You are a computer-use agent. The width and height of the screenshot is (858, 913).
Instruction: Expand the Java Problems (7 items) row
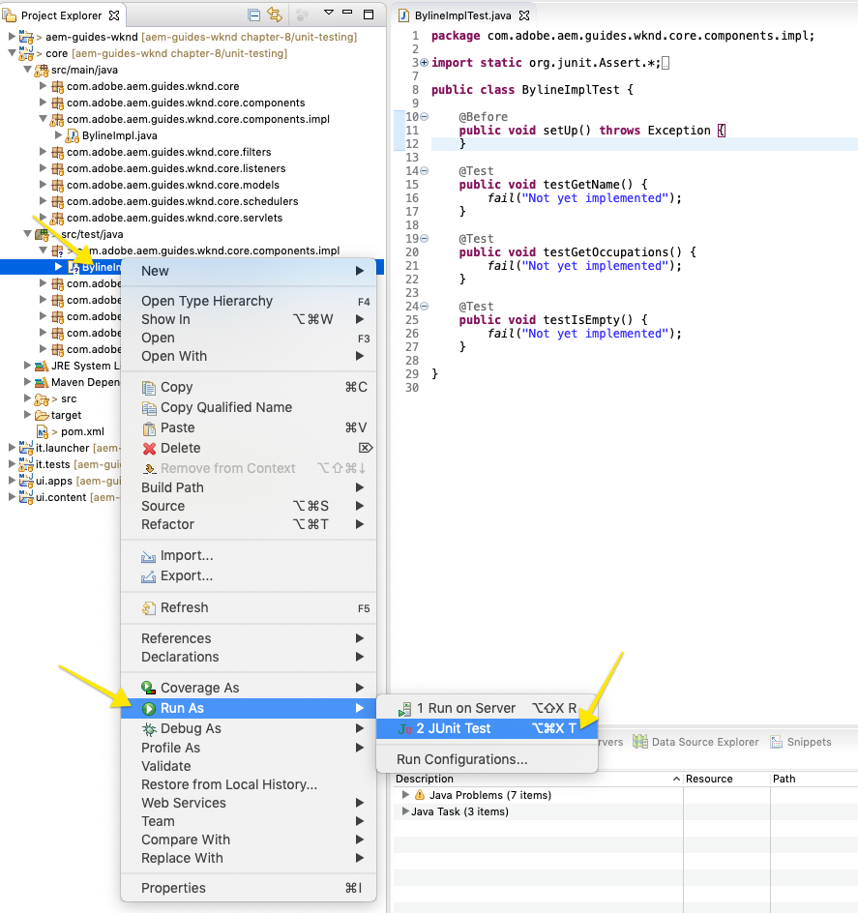pyautogui.click(x=405, y=794)
